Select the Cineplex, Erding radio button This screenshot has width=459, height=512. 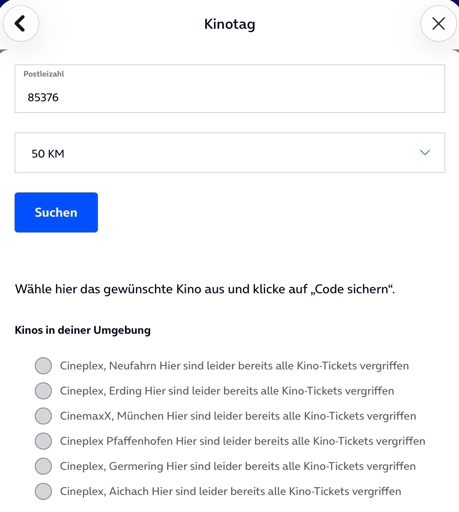point(43,391)
